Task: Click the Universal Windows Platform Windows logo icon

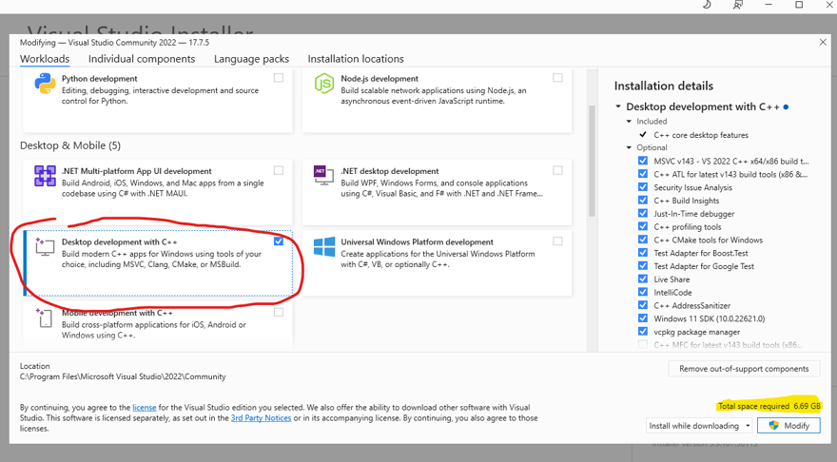Action: pos(324,246)
